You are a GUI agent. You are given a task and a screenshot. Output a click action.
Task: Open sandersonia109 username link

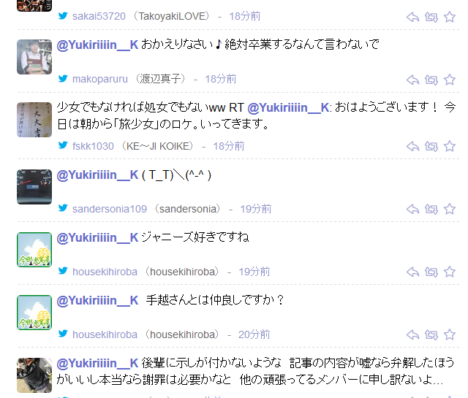point(110,209)
